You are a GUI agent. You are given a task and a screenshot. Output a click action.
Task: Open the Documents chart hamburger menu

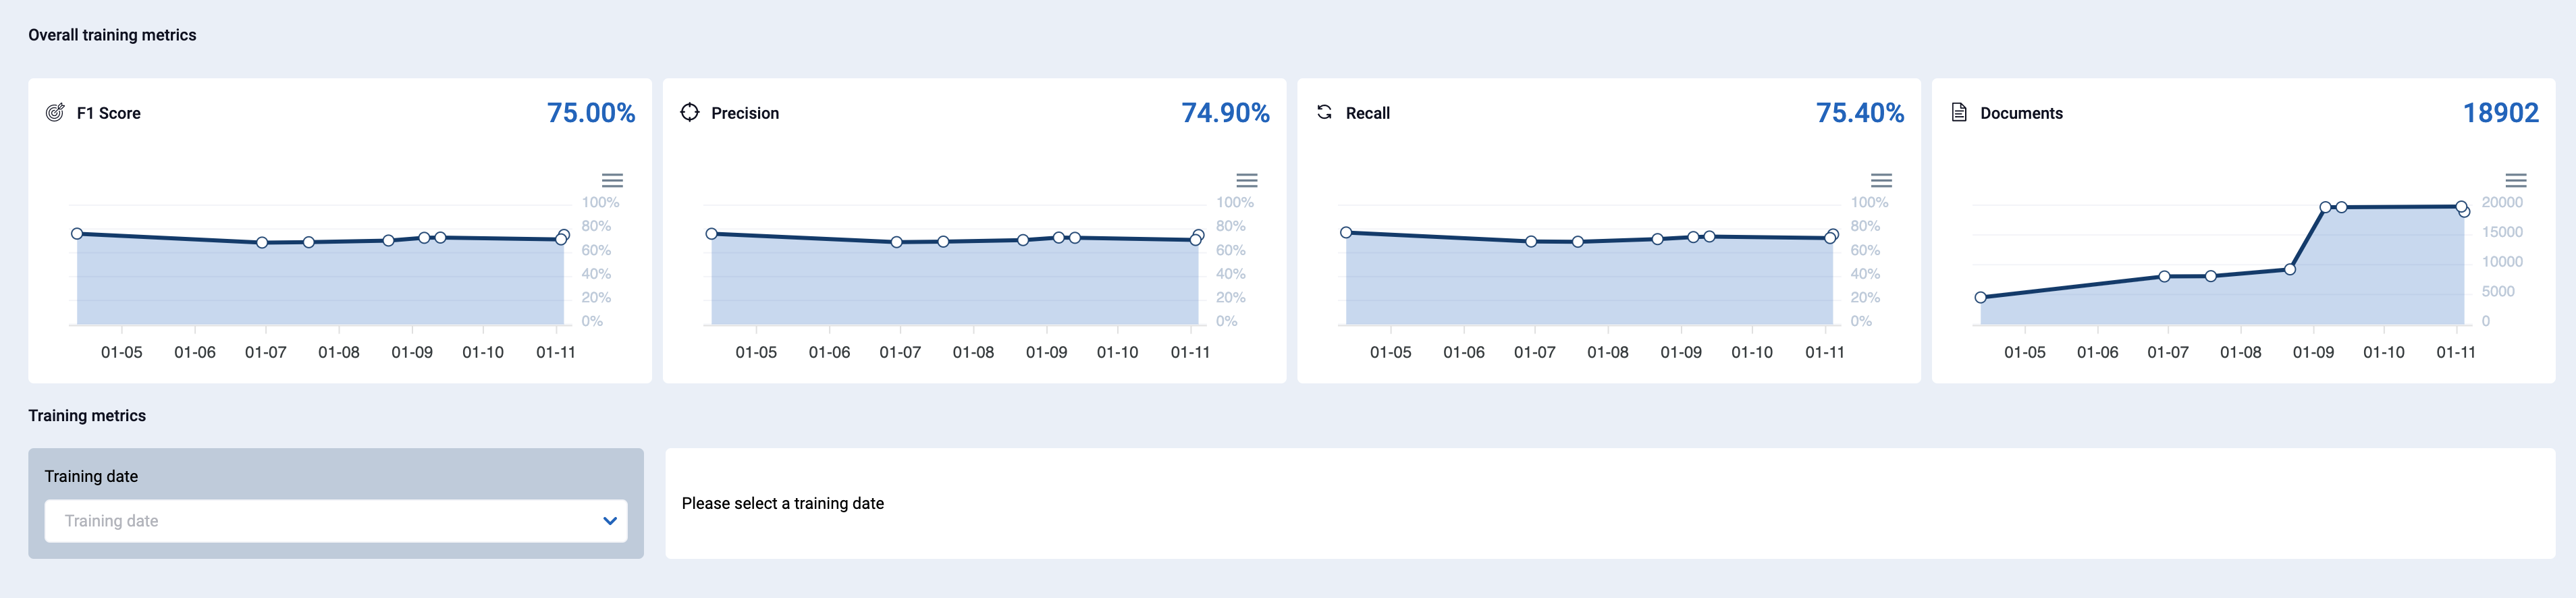point(2516,180)
